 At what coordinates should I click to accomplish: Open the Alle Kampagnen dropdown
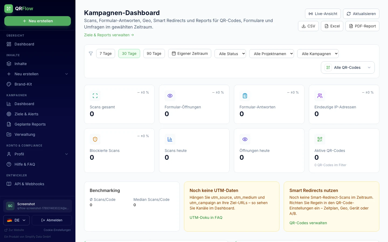(318, 54)
